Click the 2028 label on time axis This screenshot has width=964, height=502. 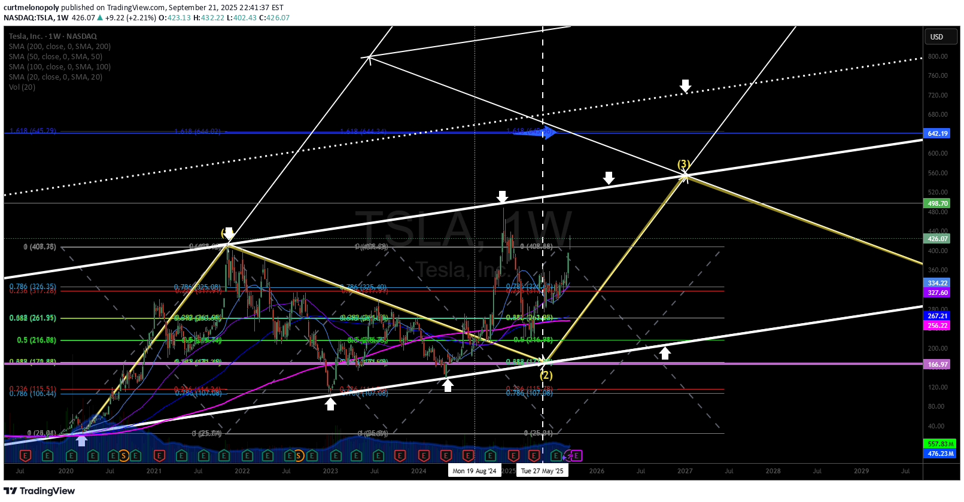click(773, 471)
